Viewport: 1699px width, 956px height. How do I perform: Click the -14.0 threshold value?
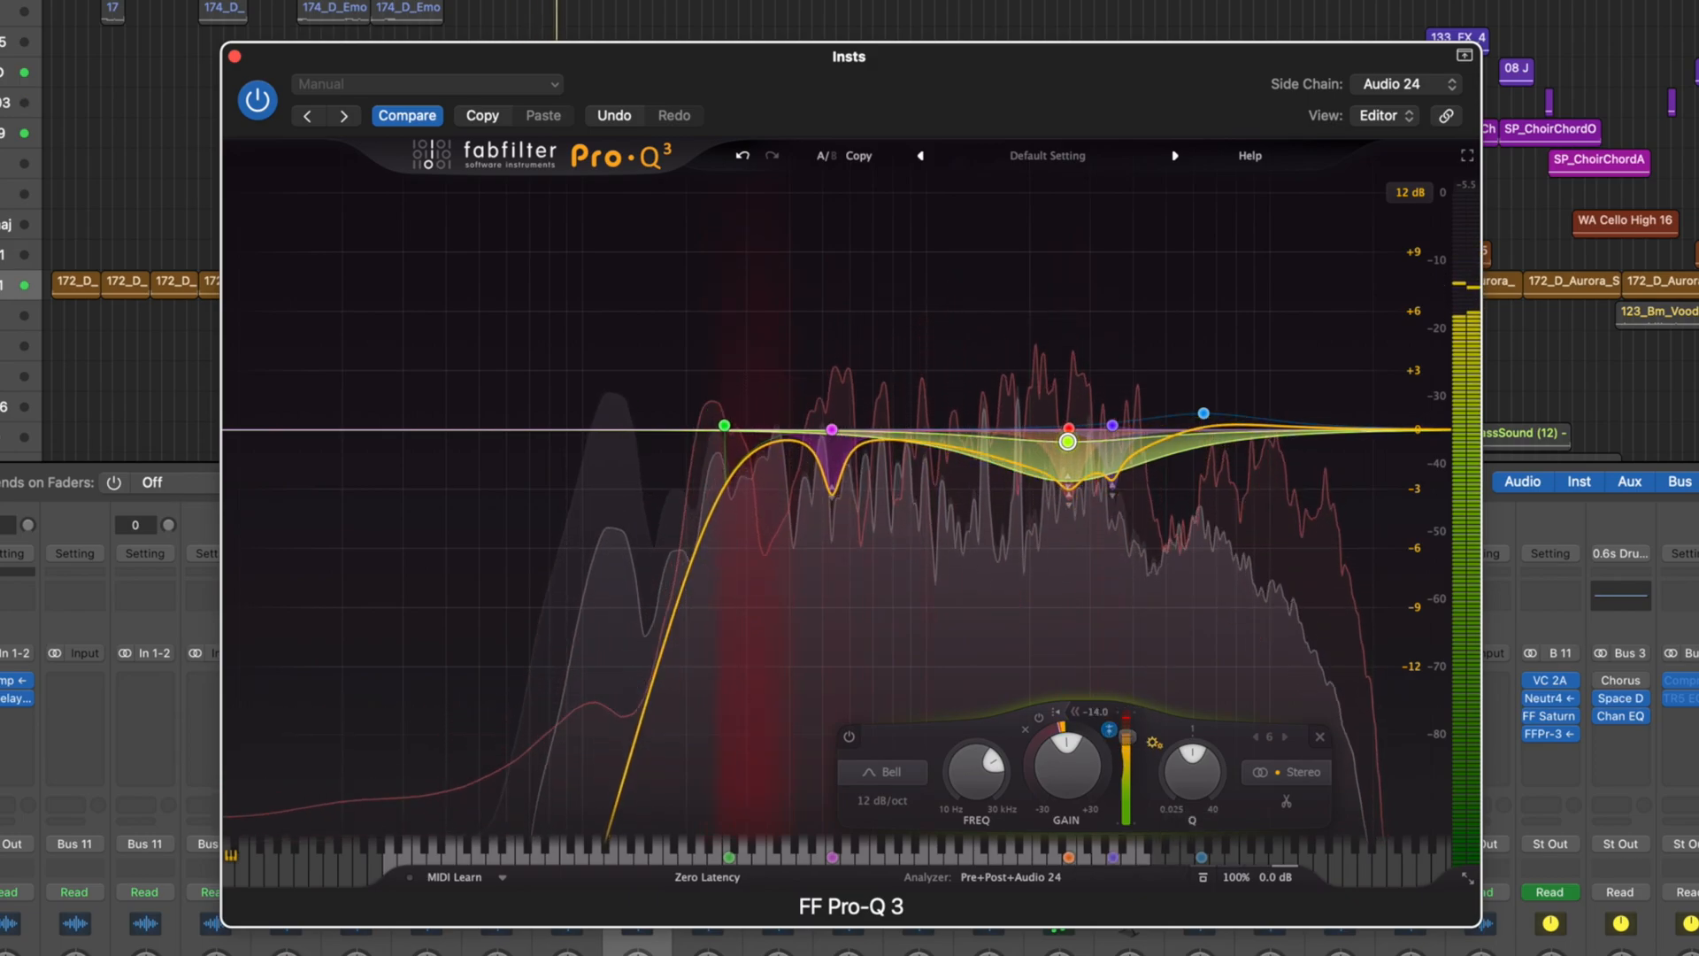(1096, 712)
